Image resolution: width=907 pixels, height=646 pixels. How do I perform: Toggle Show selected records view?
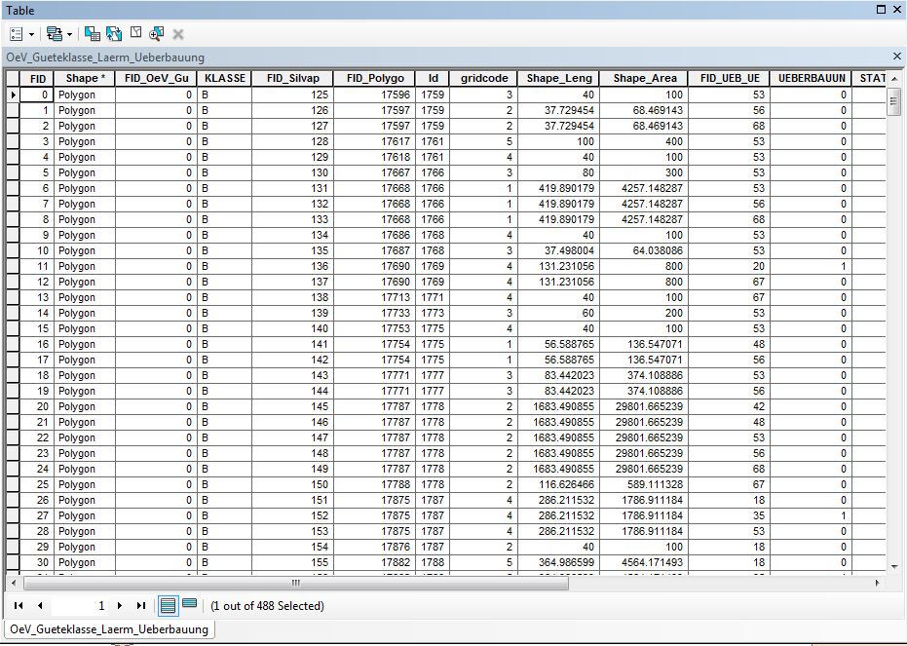[x=189, y=605]
